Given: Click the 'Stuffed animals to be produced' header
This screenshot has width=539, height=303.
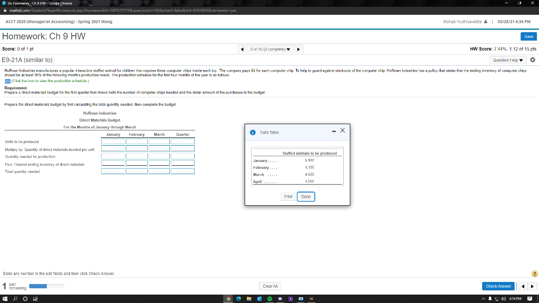Looking at the screenshot, I should (310, 153).
